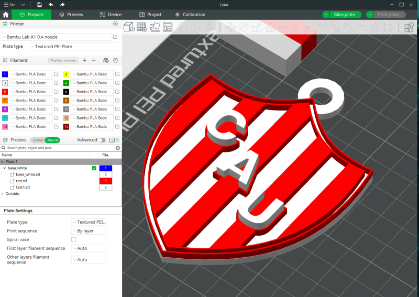Enable the Spiral vase checkbox
This screenshot has height=297, width=419.
[74, 239]
